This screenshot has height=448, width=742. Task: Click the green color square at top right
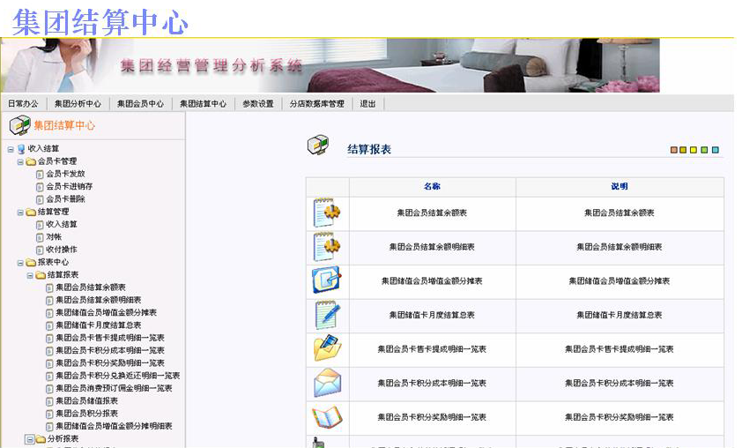(704, 150)
